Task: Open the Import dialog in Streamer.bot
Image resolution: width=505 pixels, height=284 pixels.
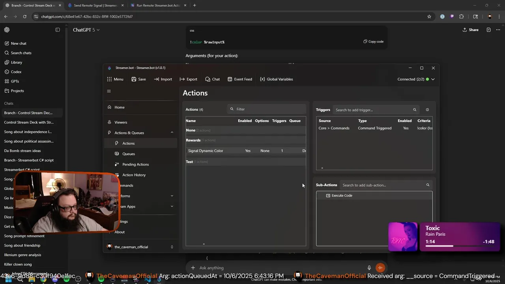Action: pos(163,79)
